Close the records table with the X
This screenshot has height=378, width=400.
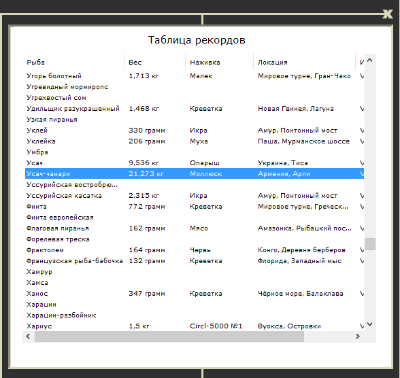pyautogui.click(x=388, y=14)
